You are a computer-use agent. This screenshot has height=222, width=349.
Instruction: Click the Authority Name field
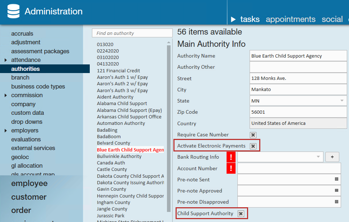(x=298, y=56)
